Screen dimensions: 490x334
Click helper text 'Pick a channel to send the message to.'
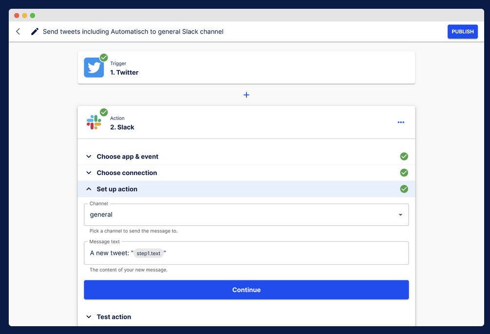(x=133, y=231)
